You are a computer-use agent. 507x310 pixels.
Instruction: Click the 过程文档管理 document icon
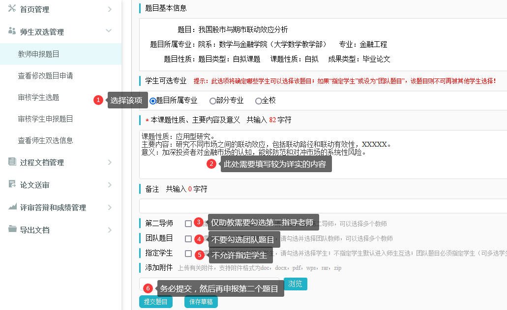pyautogui.click(x=12, y=162)
